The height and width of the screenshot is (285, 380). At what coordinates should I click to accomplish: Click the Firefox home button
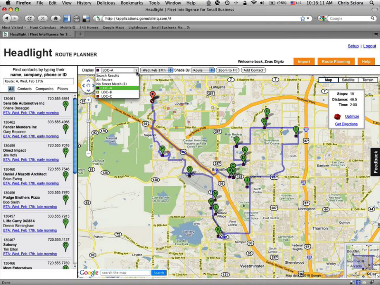(56, 18)
